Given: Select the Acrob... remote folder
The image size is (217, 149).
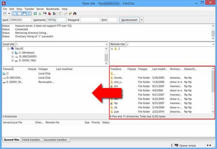Looking at the screenshot, I should tap(117, 78).
